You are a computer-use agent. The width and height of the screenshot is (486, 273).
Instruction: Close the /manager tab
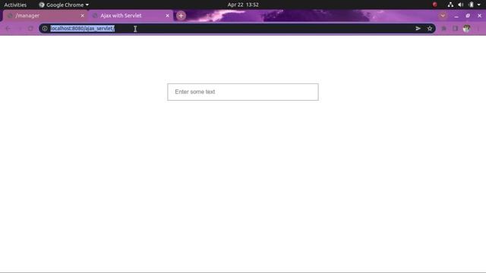83,15
